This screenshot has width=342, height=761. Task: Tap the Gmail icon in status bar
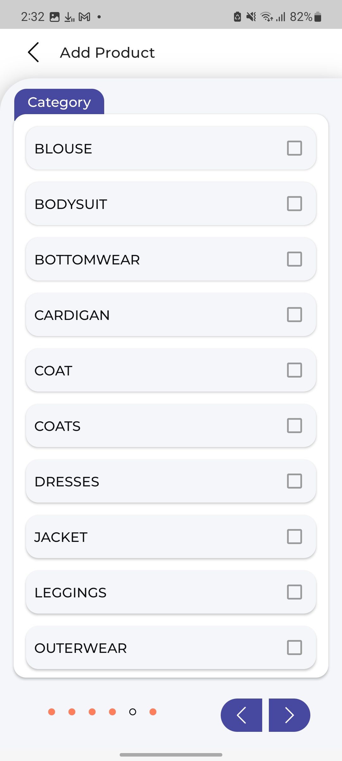pyautogui.click(x=84, y=17)
